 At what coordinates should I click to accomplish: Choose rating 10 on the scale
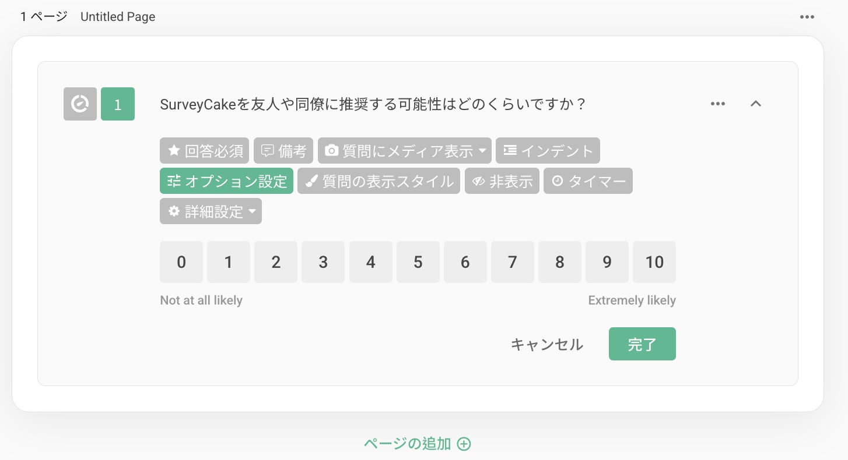[654, 262]
